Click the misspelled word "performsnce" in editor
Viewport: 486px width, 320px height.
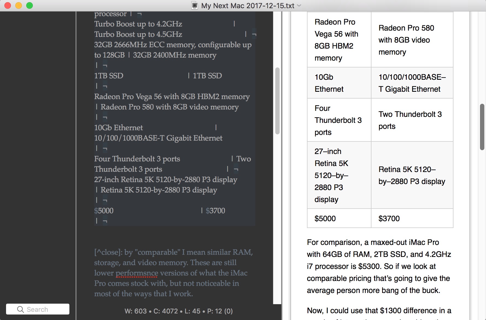137,273
